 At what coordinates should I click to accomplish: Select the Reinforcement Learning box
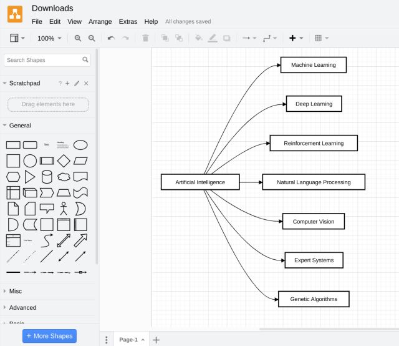pyautogui.click(x=314, y=143)
